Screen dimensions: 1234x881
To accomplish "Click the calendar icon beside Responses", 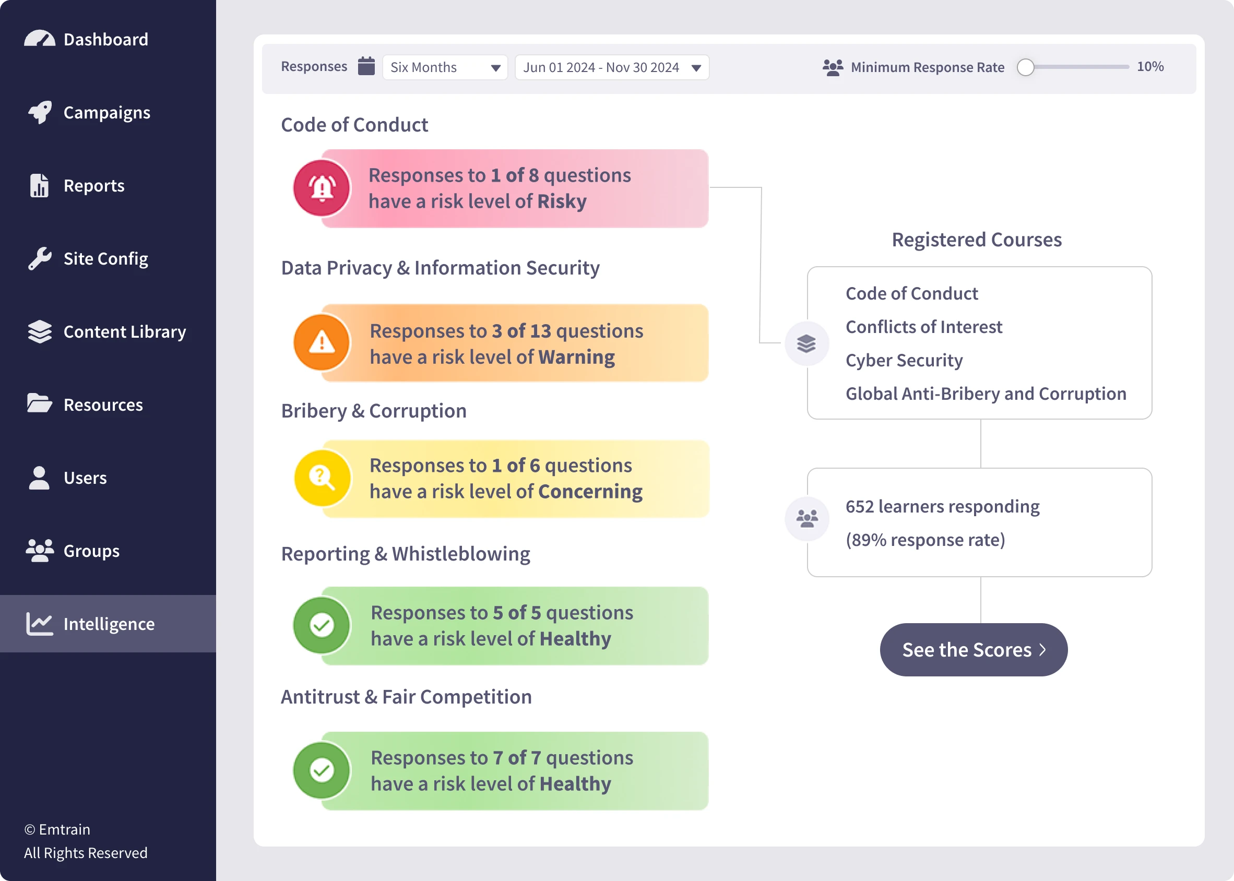I will coord(366,66).
